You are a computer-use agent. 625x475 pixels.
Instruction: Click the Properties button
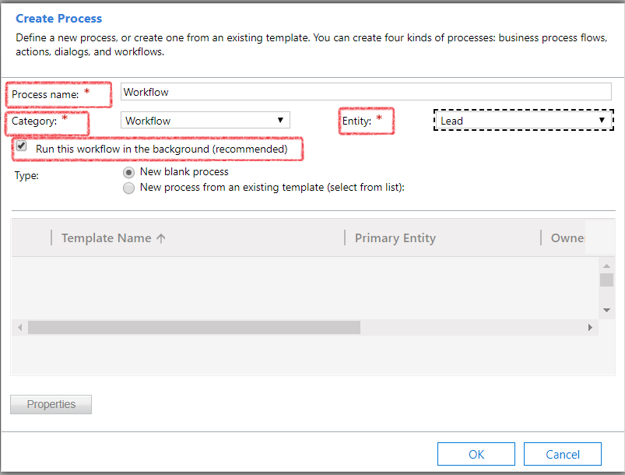pos(50,404)
